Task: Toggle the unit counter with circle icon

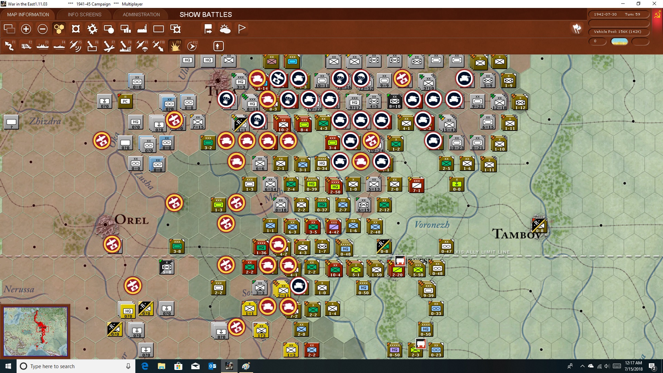Action: tap(109, 29)
